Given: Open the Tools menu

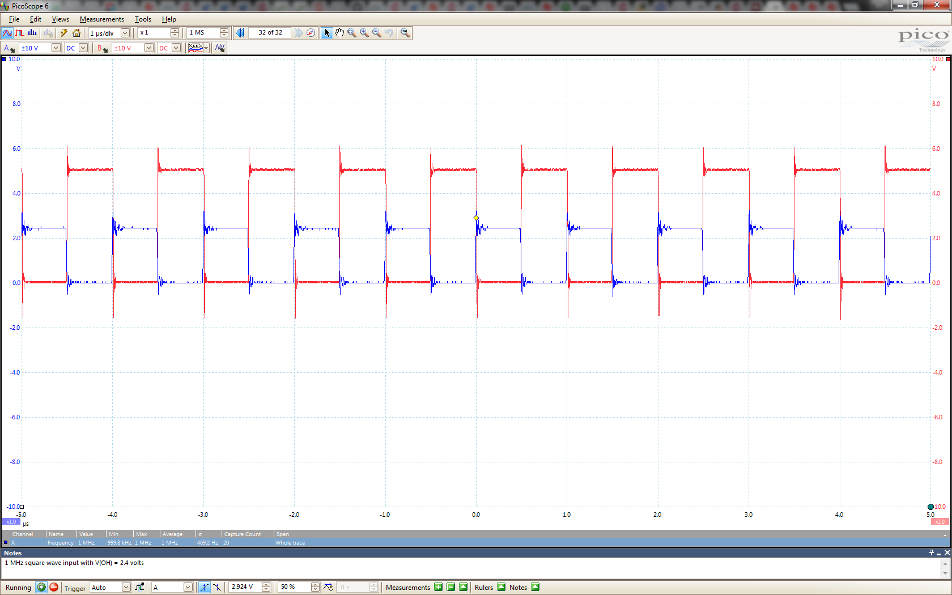Looking at the screenshot, I should coord(143,19).
